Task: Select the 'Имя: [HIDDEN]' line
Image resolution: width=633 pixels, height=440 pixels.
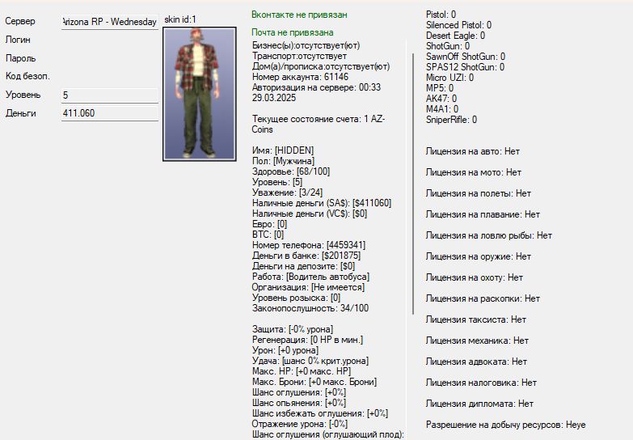Action: pyautogui.click(x=283, y=150)
